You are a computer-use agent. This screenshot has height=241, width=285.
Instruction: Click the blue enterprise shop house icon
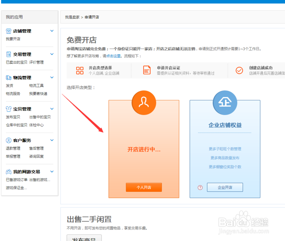(x=225, y=103)
